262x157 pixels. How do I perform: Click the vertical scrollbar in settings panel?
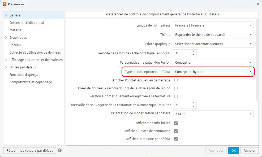tap(257, 61)
